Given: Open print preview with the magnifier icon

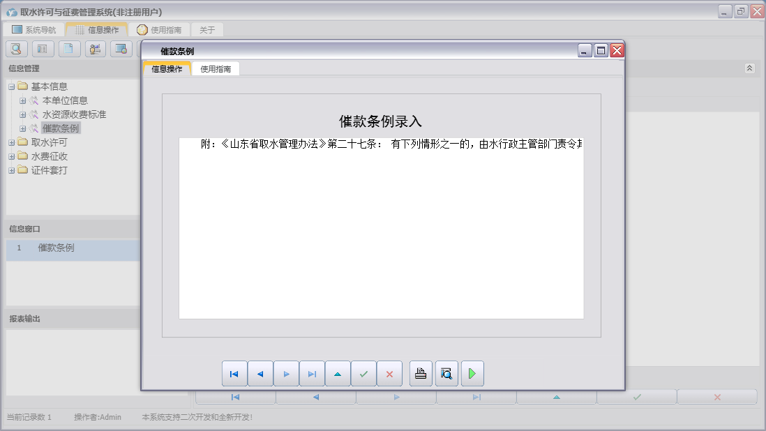Looking at the screenshot, I should pyautogui.click(x=446, y=374).
